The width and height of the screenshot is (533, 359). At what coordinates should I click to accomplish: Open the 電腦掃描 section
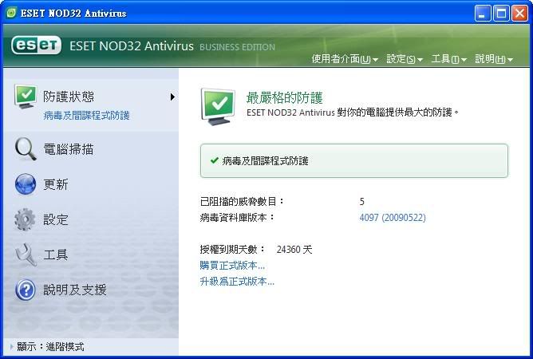click(x=69, y=149)
